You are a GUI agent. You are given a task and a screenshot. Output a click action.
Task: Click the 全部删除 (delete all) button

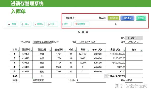click(81, 24)
